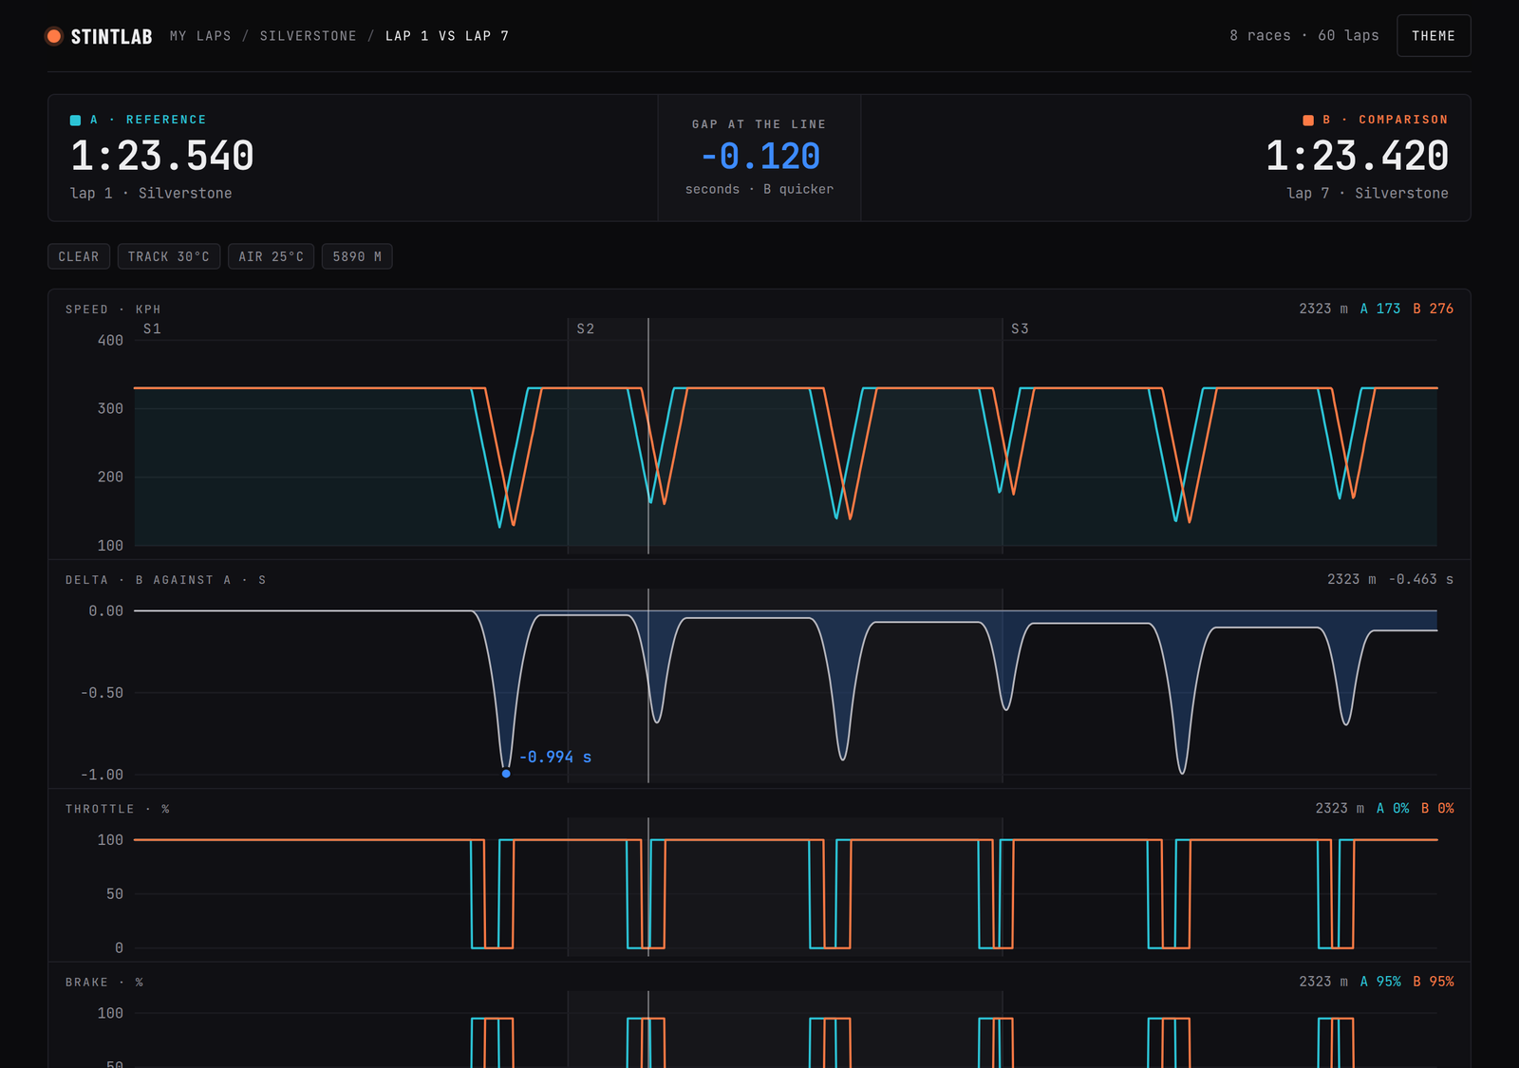This screenshot has height=1068, width=1519.
Task: Click the -0.50 delta axis label
Action: pos(102,693)
